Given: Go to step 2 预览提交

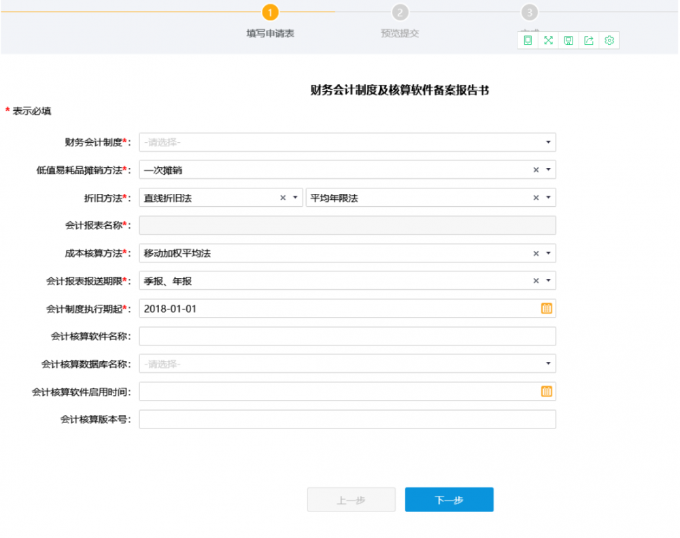Looking at the screenshot, I should click(400, 13).
